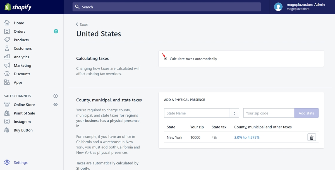The width and height of the screenshot is (335, 170).
Task: Delete New York with trash icon
Action: click(x=312, y=137)
